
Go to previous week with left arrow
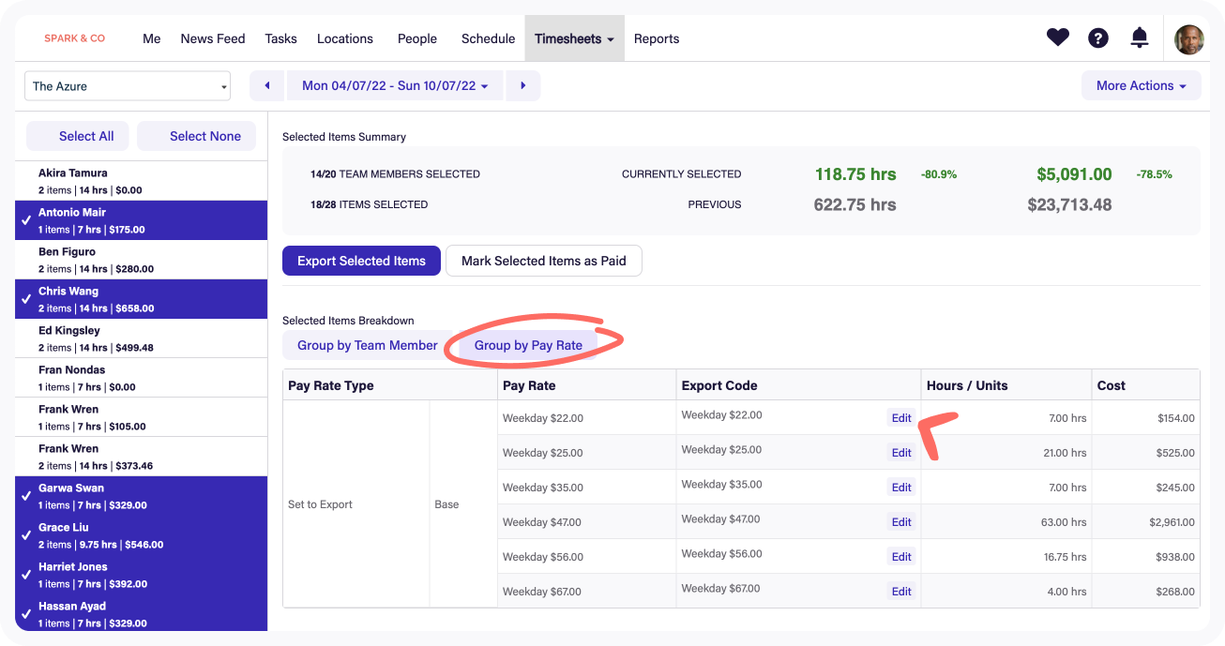[x=267, y=85]
